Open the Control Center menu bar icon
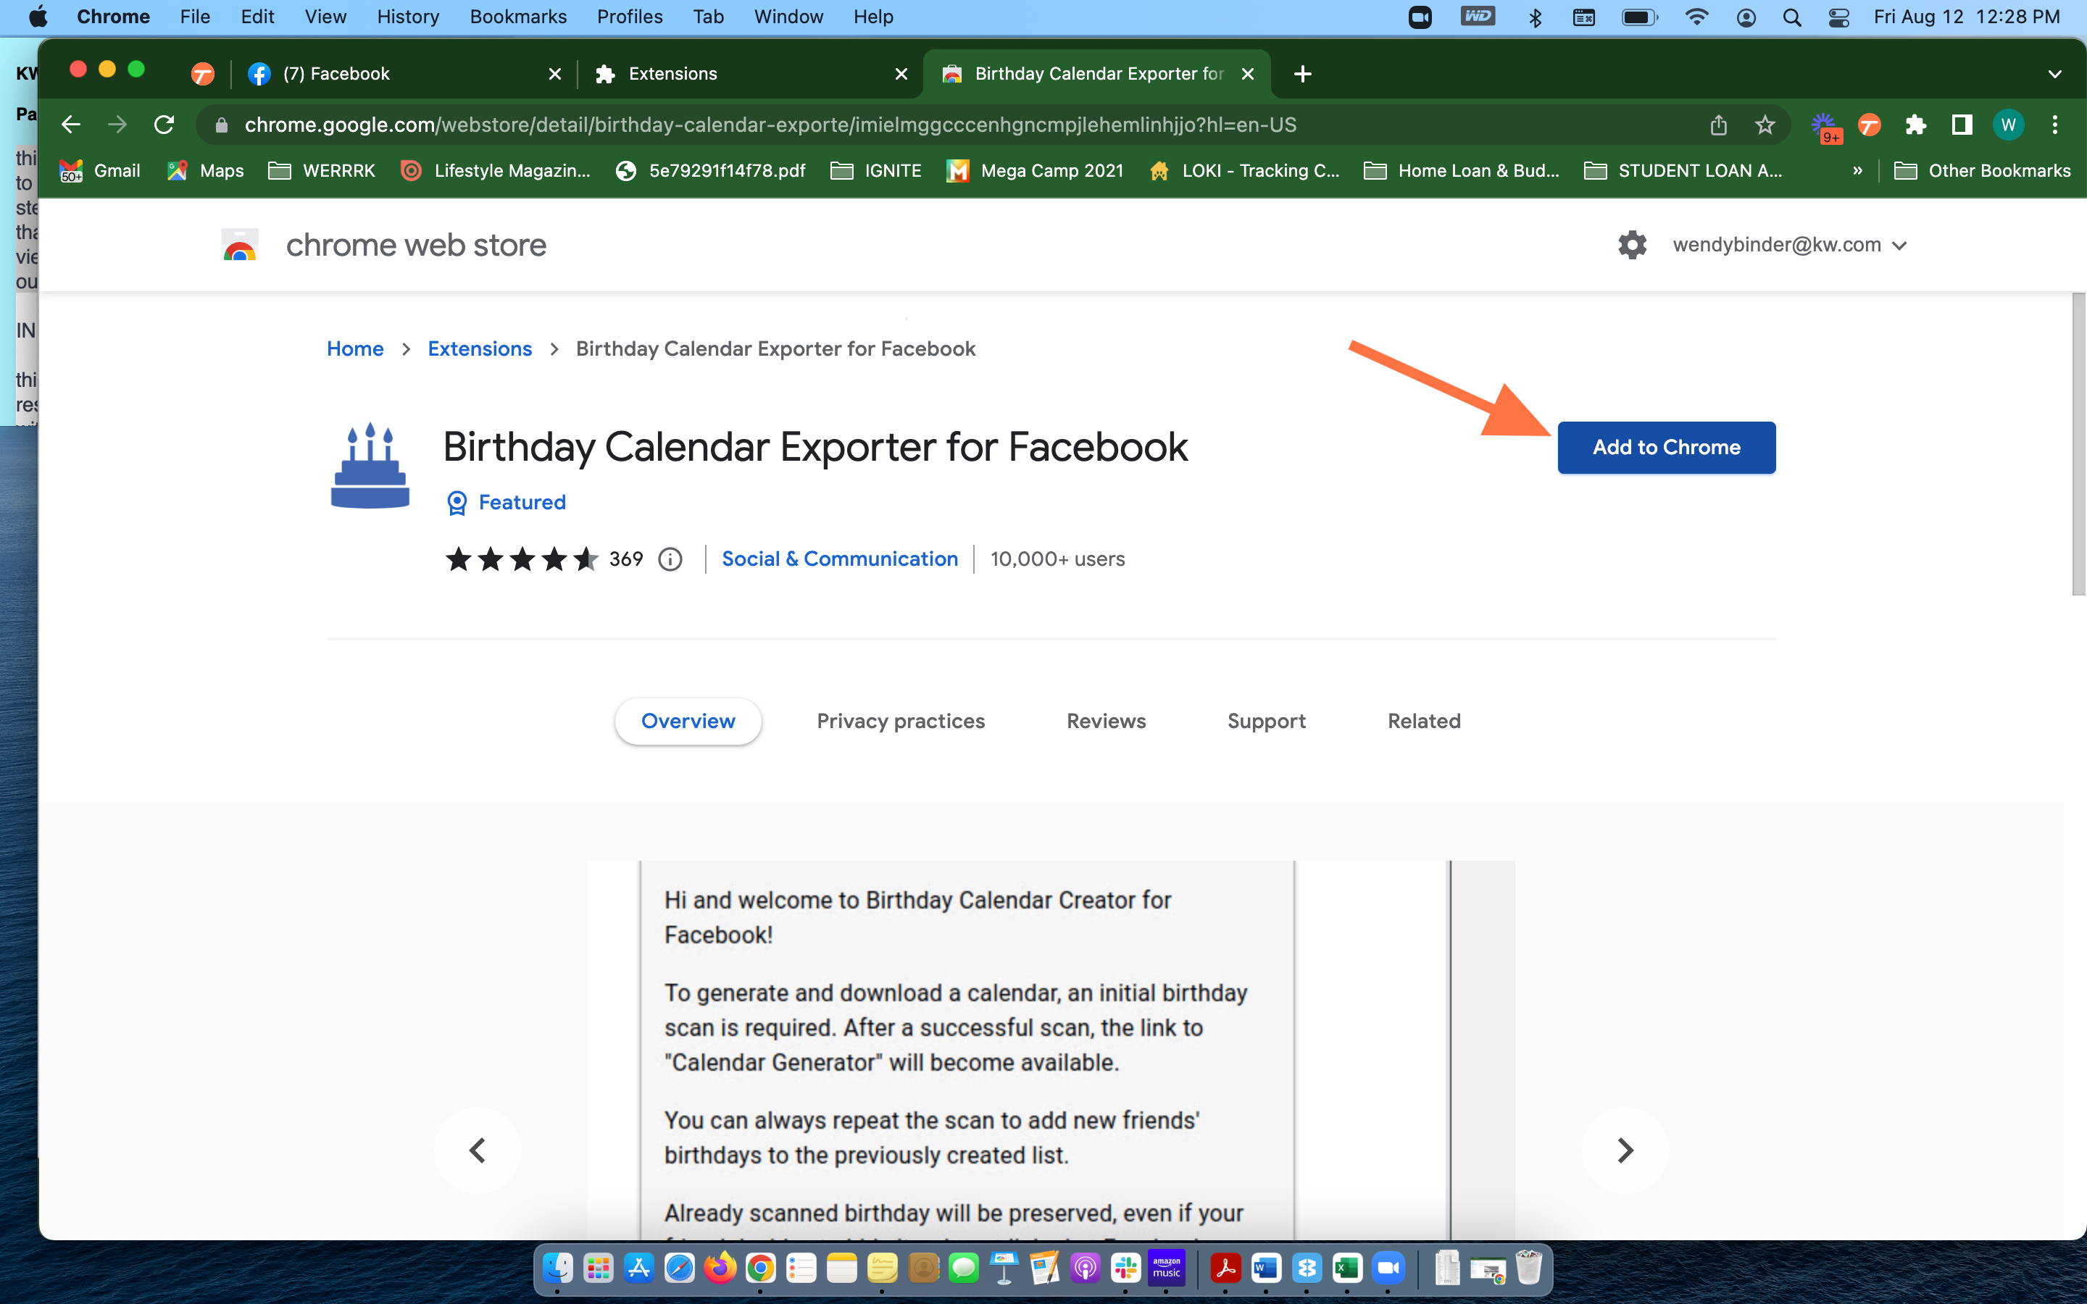 click(1838, 17)
